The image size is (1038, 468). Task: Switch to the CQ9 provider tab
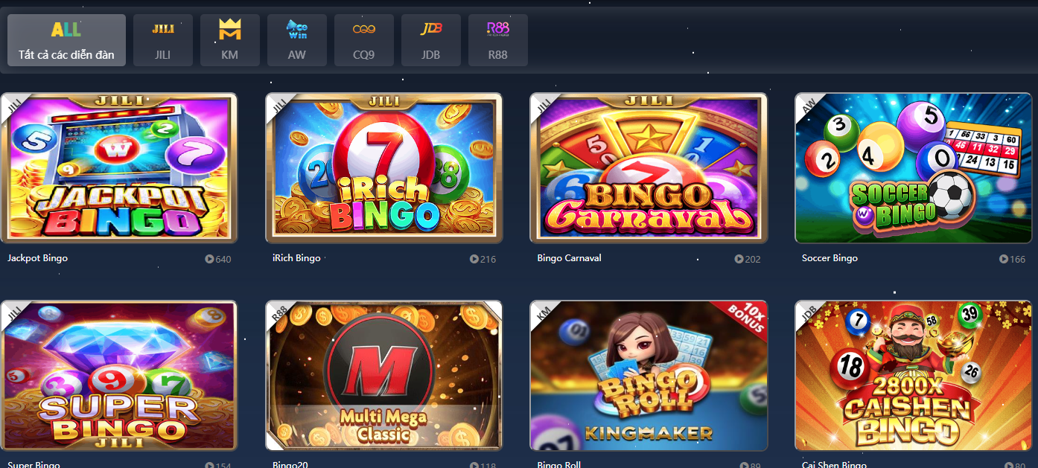click(364, 40)
